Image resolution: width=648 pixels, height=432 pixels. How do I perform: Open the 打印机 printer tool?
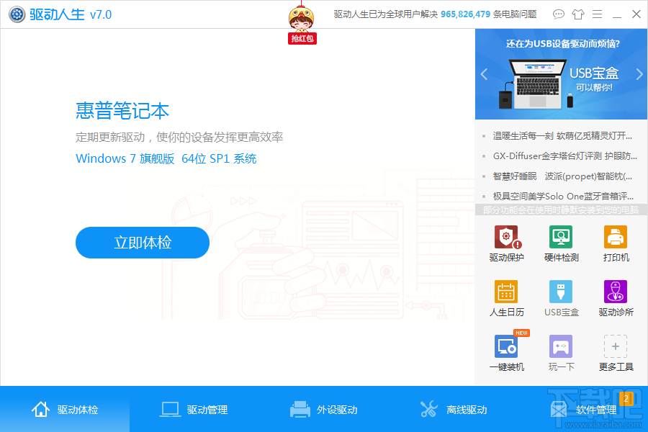click(x=616, y=243)
